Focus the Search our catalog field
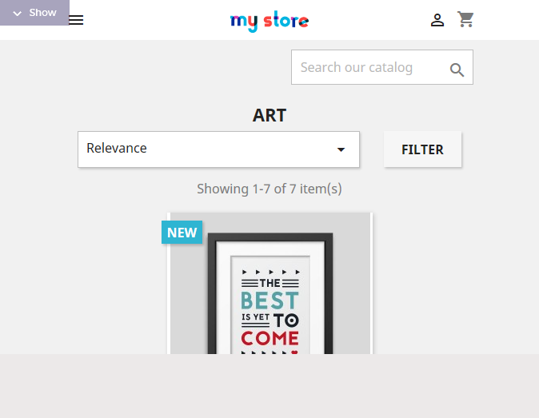 (x=382, y=67)
